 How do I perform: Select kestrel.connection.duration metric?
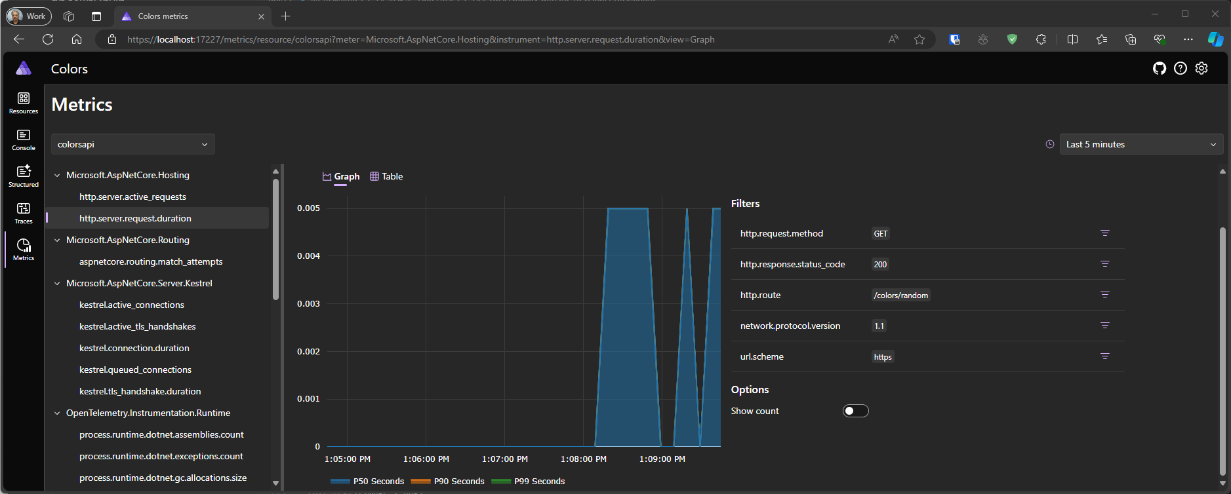[x=134, y=348]
